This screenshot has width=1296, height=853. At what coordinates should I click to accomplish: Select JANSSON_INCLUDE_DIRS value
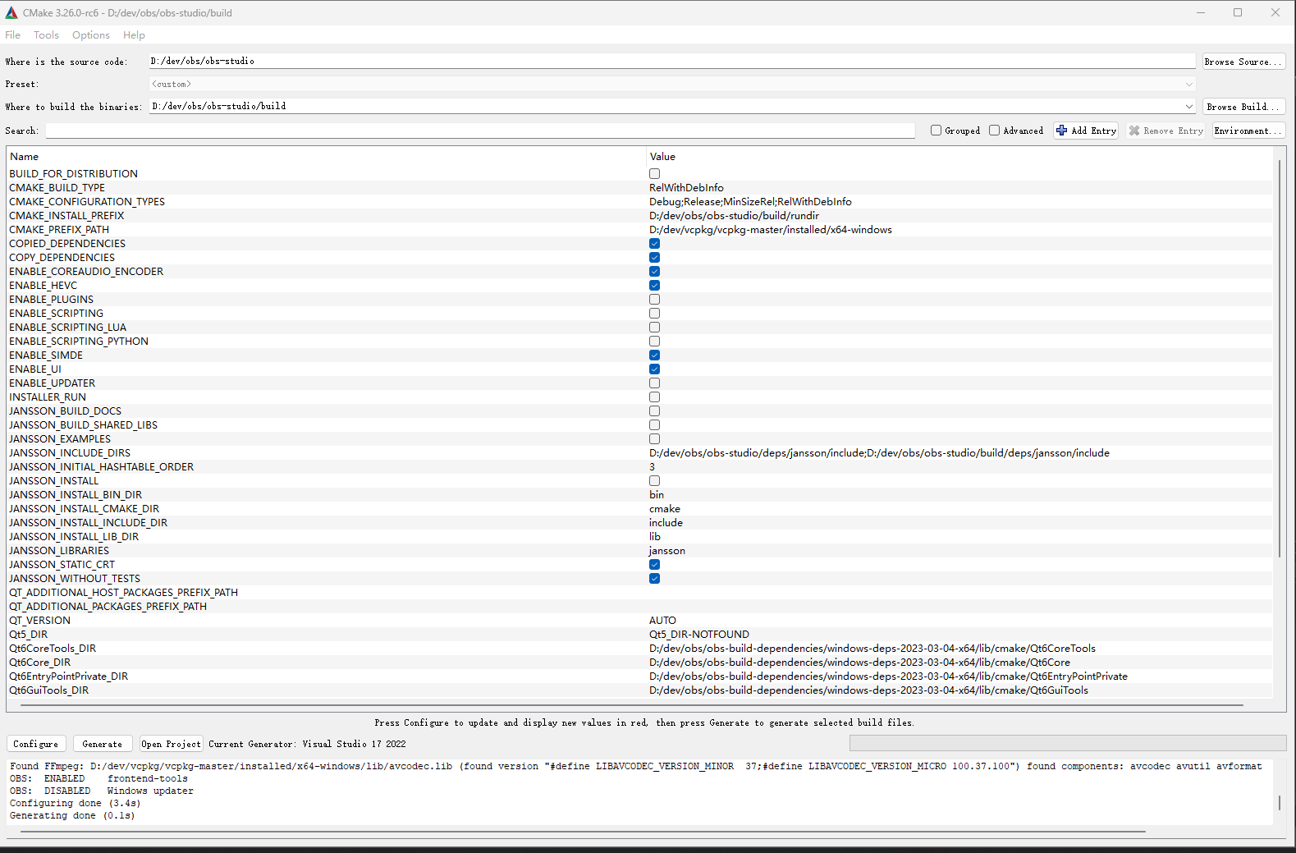879,453
